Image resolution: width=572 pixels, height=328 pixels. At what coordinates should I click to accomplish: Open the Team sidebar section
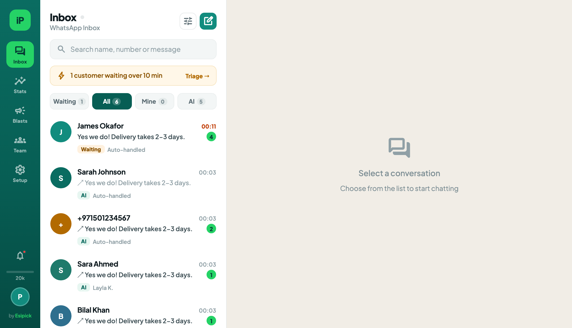(x=20, y=144)
